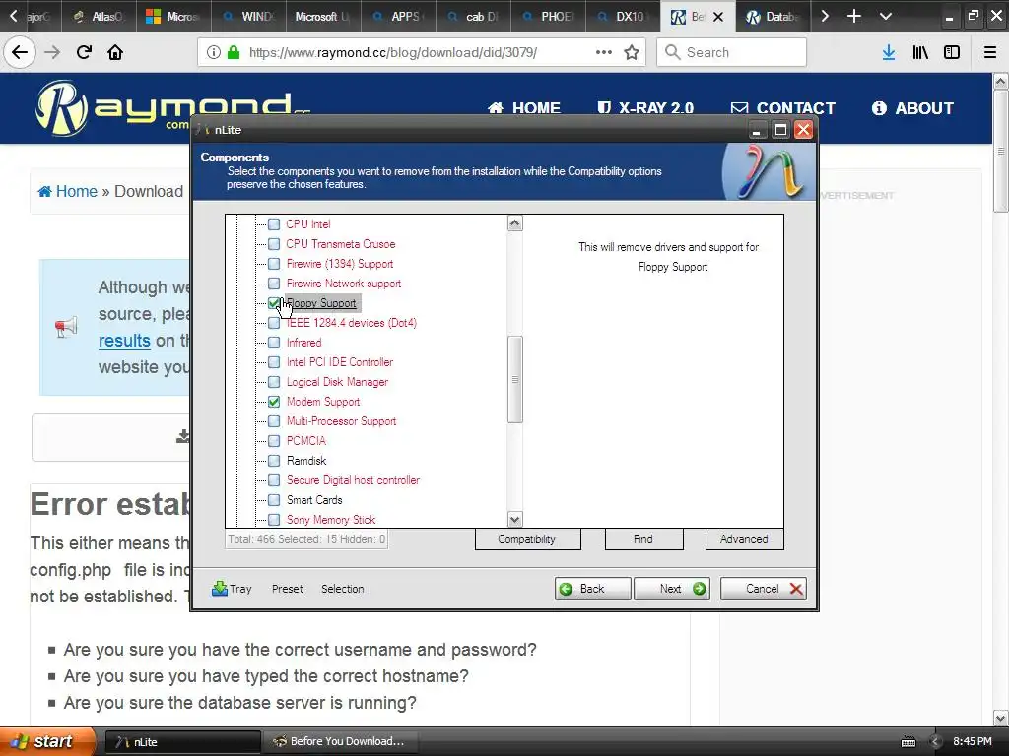Open CONTACT in site navigation
The image size is (1009, 756).
pyautogui.click(x=783, y=108)
